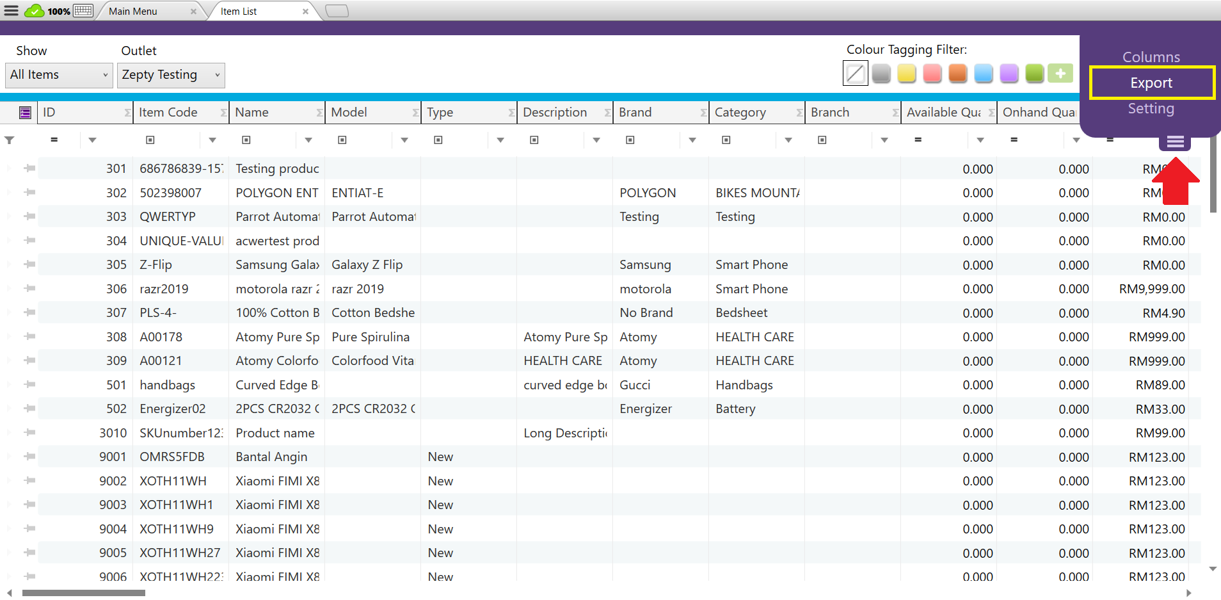Click the blank new tab button
The image size is (1221, 600).
pos(337,11)
